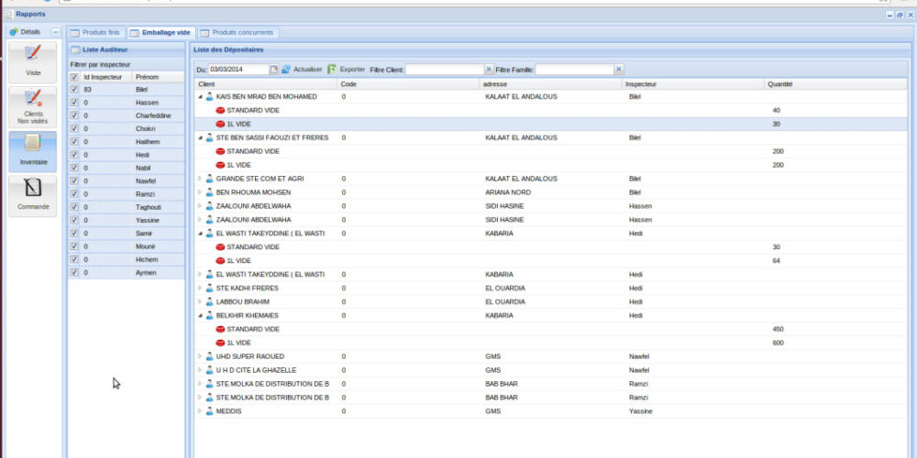
Task: Toggle the checkbox for inspector Hassen
Action: [74, 104]
